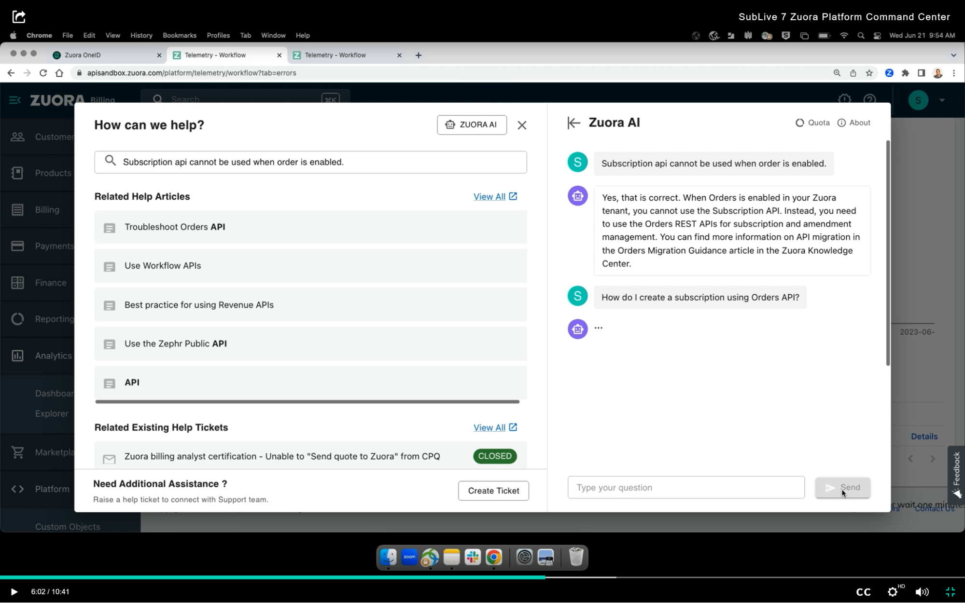Open the Bookmarks menu

point(179,35)
